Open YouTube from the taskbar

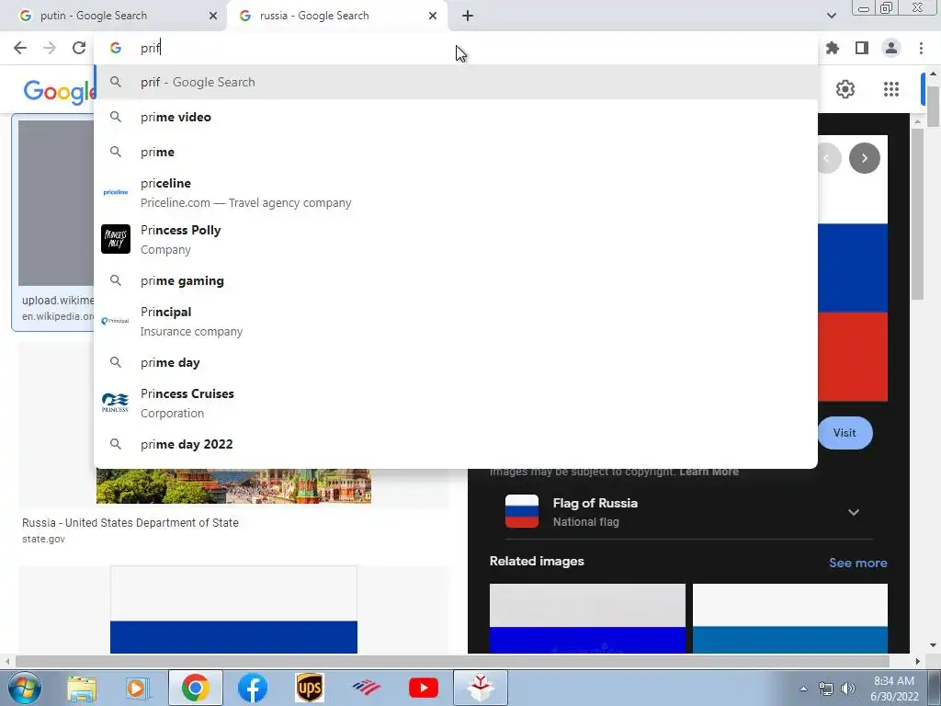click(424, 688)
